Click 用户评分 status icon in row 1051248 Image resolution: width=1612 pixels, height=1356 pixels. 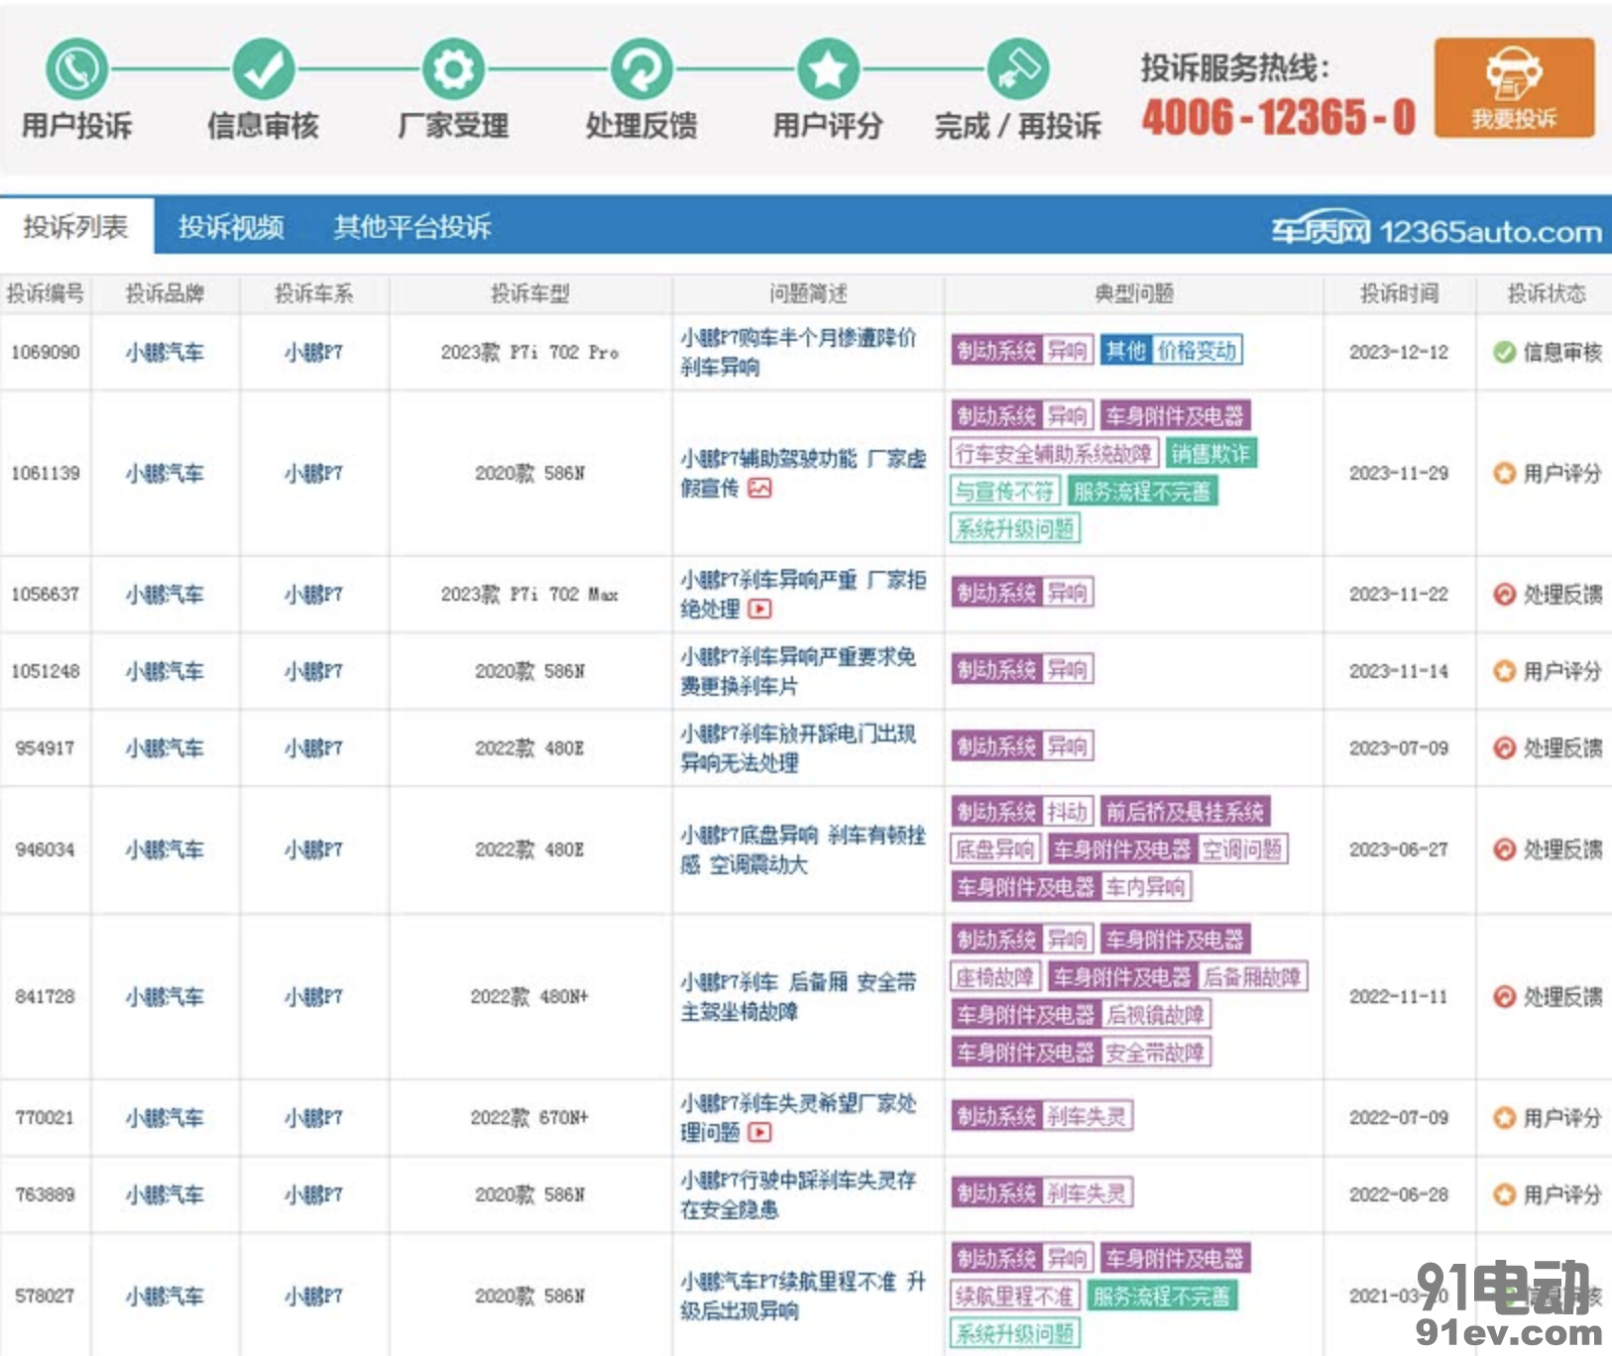(x=1505, y=671)
